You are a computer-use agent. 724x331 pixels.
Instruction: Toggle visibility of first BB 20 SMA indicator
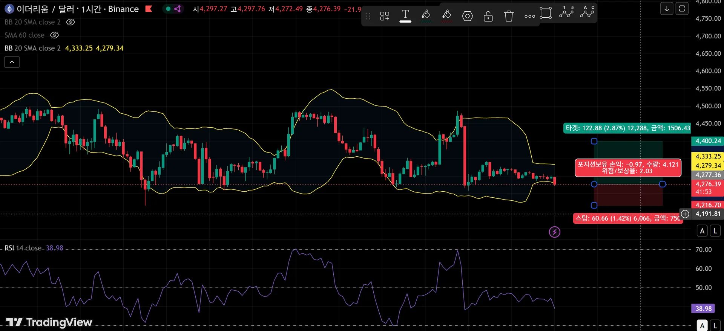71,22
